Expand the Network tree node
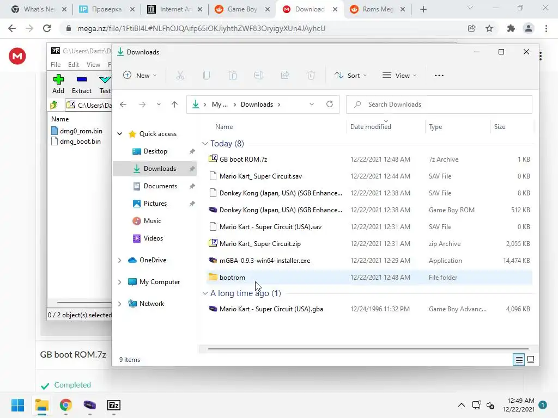This screenshot has height=418, width=558. pyautogui.click(x=120, y=304)
